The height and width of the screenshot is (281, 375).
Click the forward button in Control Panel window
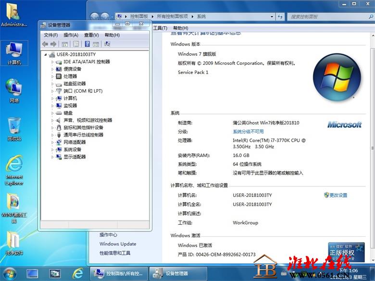(105, 16)
